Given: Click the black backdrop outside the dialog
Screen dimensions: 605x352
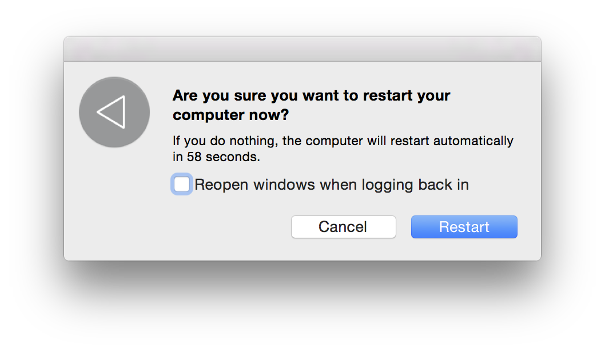Looking at the screenshot, I should pos(302,309).
